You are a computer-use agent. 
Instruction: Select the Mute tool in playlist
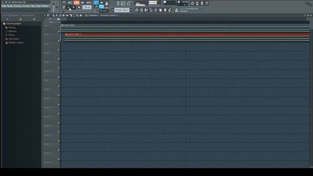tap(64, 15)
